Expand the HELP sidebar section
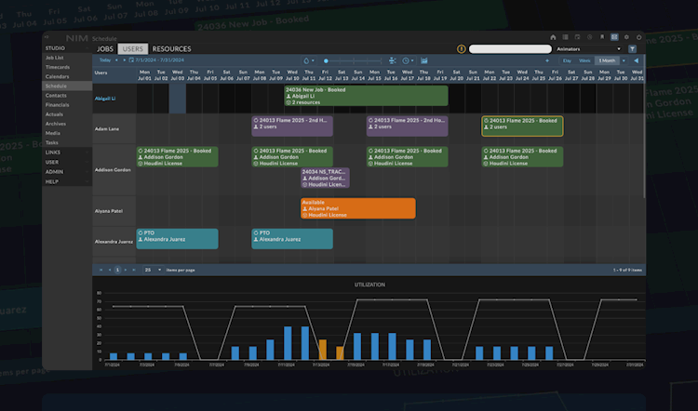Viewport: 698px width, 411px height. (67, 181)
